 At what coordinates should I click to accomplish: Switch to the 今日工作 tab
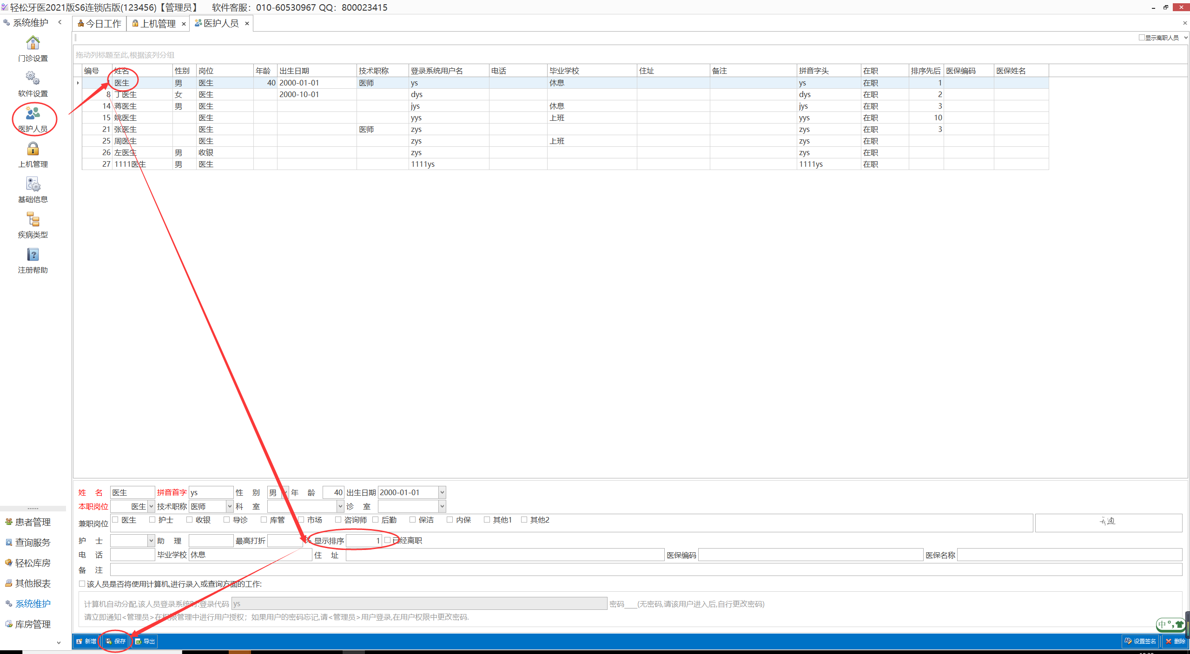point(99,24)
